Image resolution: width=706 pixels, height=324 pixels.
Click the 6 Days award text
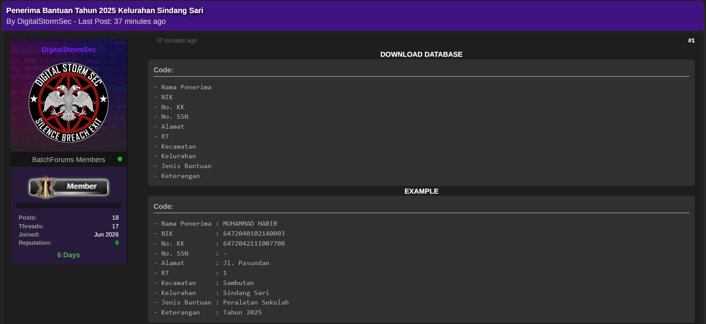[x=68, y=255]
